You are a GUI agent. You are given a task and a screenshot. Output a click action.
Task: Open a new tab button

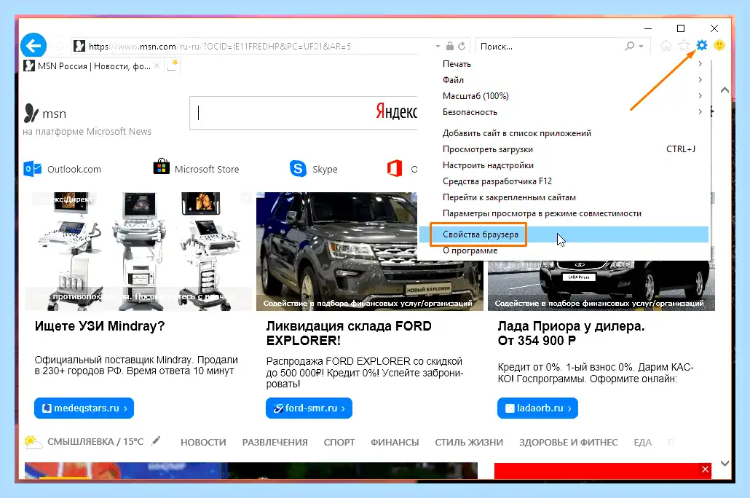tap(172, 66)
